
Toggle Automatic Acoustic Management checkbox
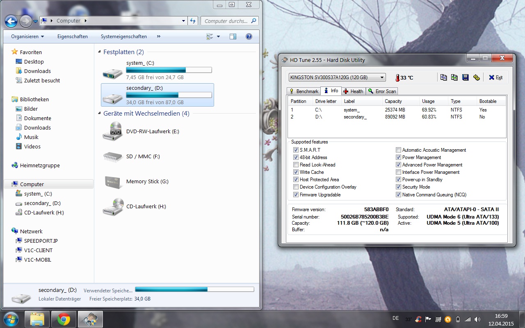click(398, 150)
